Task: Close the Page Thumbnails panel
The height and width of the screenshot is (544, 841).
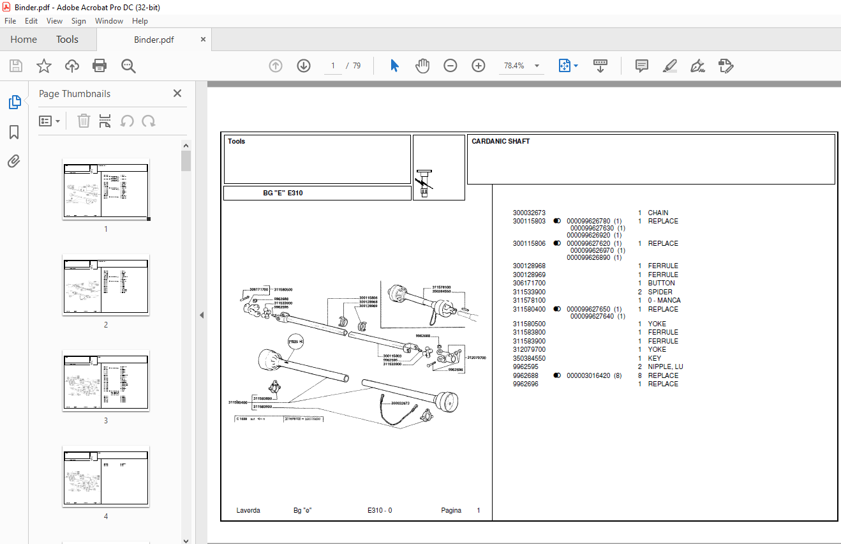Action: pyautogui.click(x=177, y=93)
